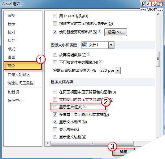165x159 pixels.
Task: Click info icon beside 使用智能剪切和粘贴
Action: click(100, 31)
